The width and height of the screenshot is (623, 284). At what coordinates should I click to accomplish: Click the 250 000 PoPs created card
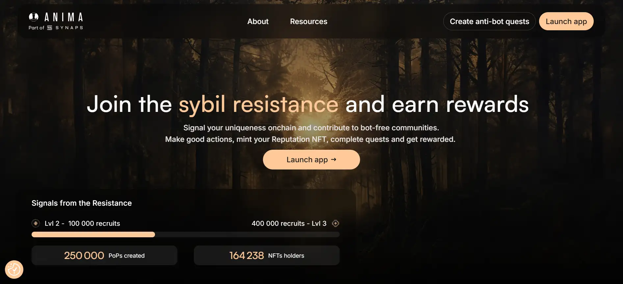(x=104, y=255)
